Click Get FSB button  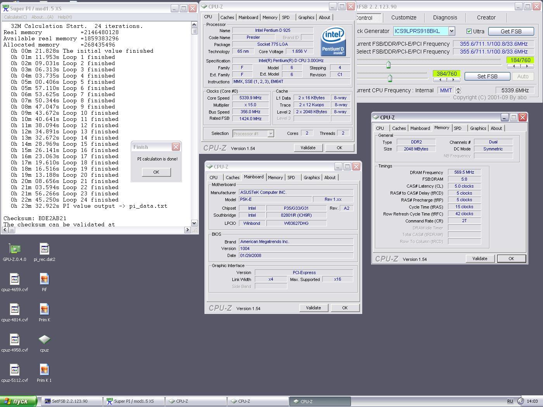point(511,31)
